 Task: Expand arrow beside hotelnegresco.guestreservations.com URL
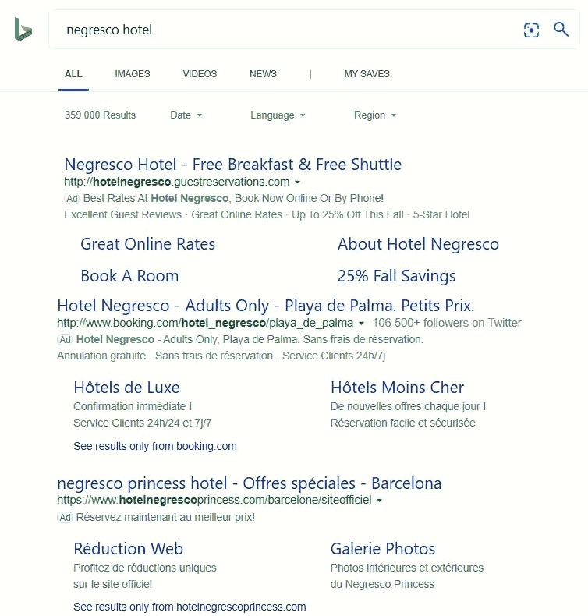point(297,182)
